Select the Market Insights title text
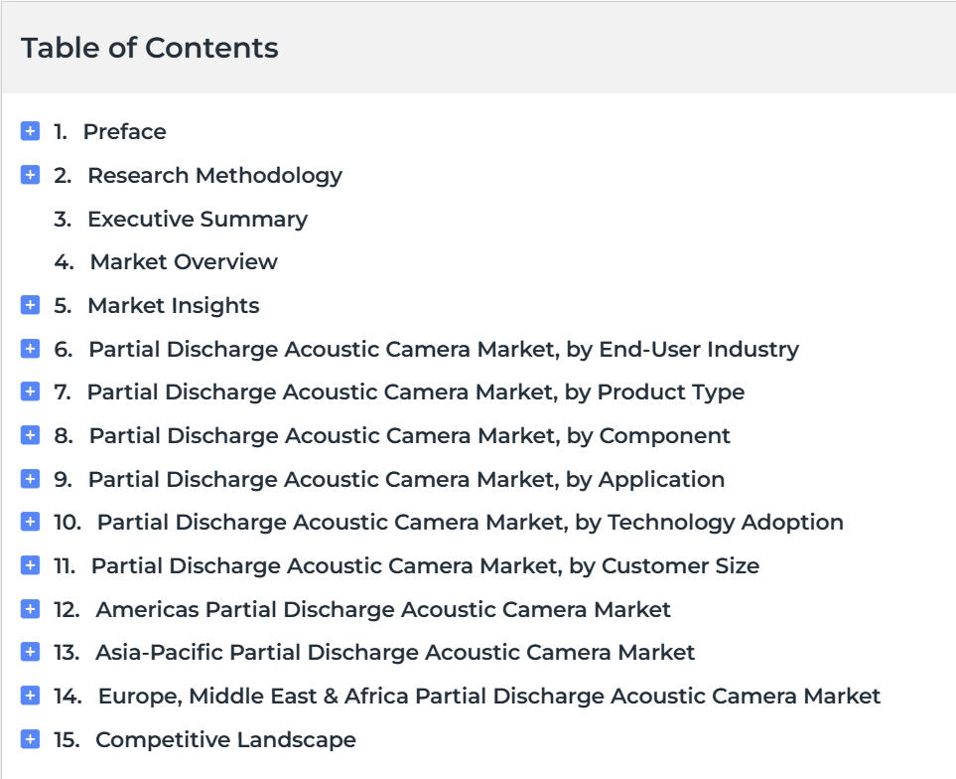Screen dimensions: 956x779 coord(173,305)
